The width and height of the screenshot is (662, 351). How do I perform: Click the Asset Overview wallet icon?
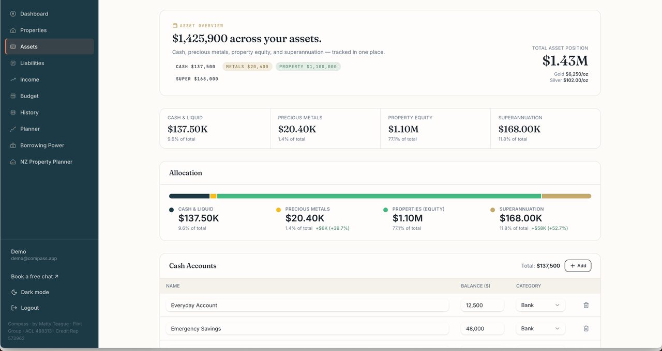[x=175, y=25]
